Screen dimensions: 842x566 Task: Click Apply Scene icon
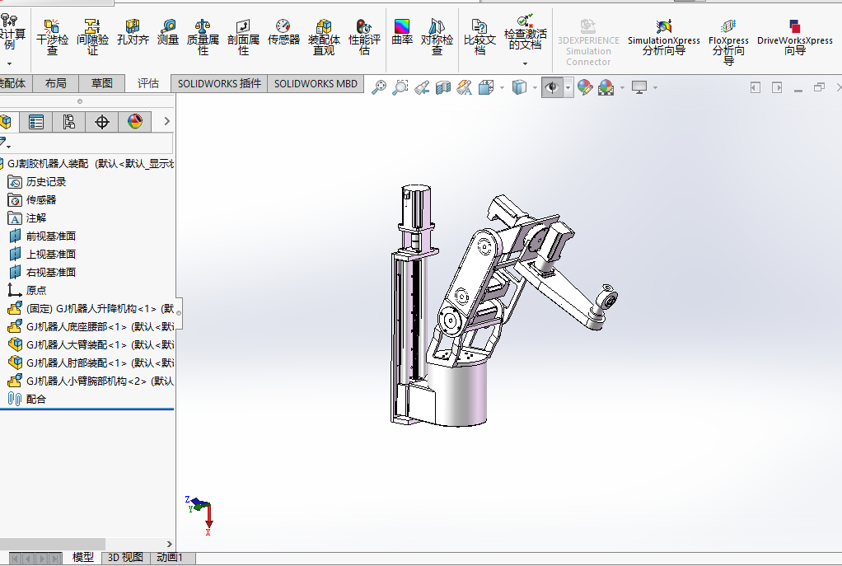point(606,87)
